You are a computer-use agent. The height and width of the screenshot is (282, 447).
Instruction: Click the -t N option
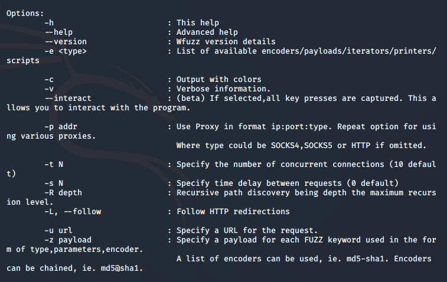point(54,165)
